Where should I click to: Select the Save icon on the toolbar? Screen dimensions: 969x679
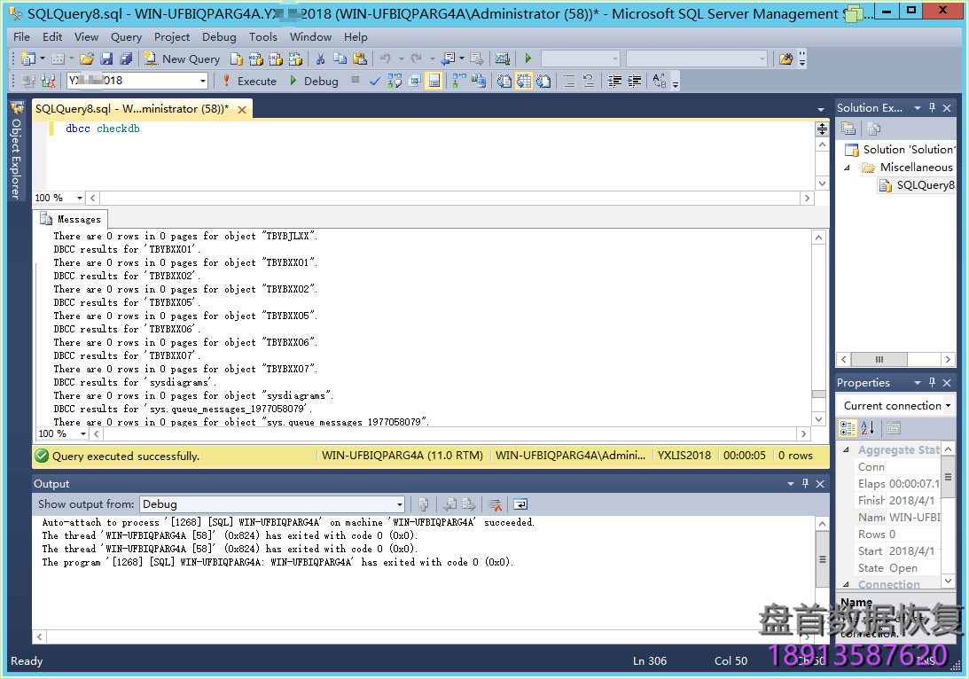[x=107, y=59]
